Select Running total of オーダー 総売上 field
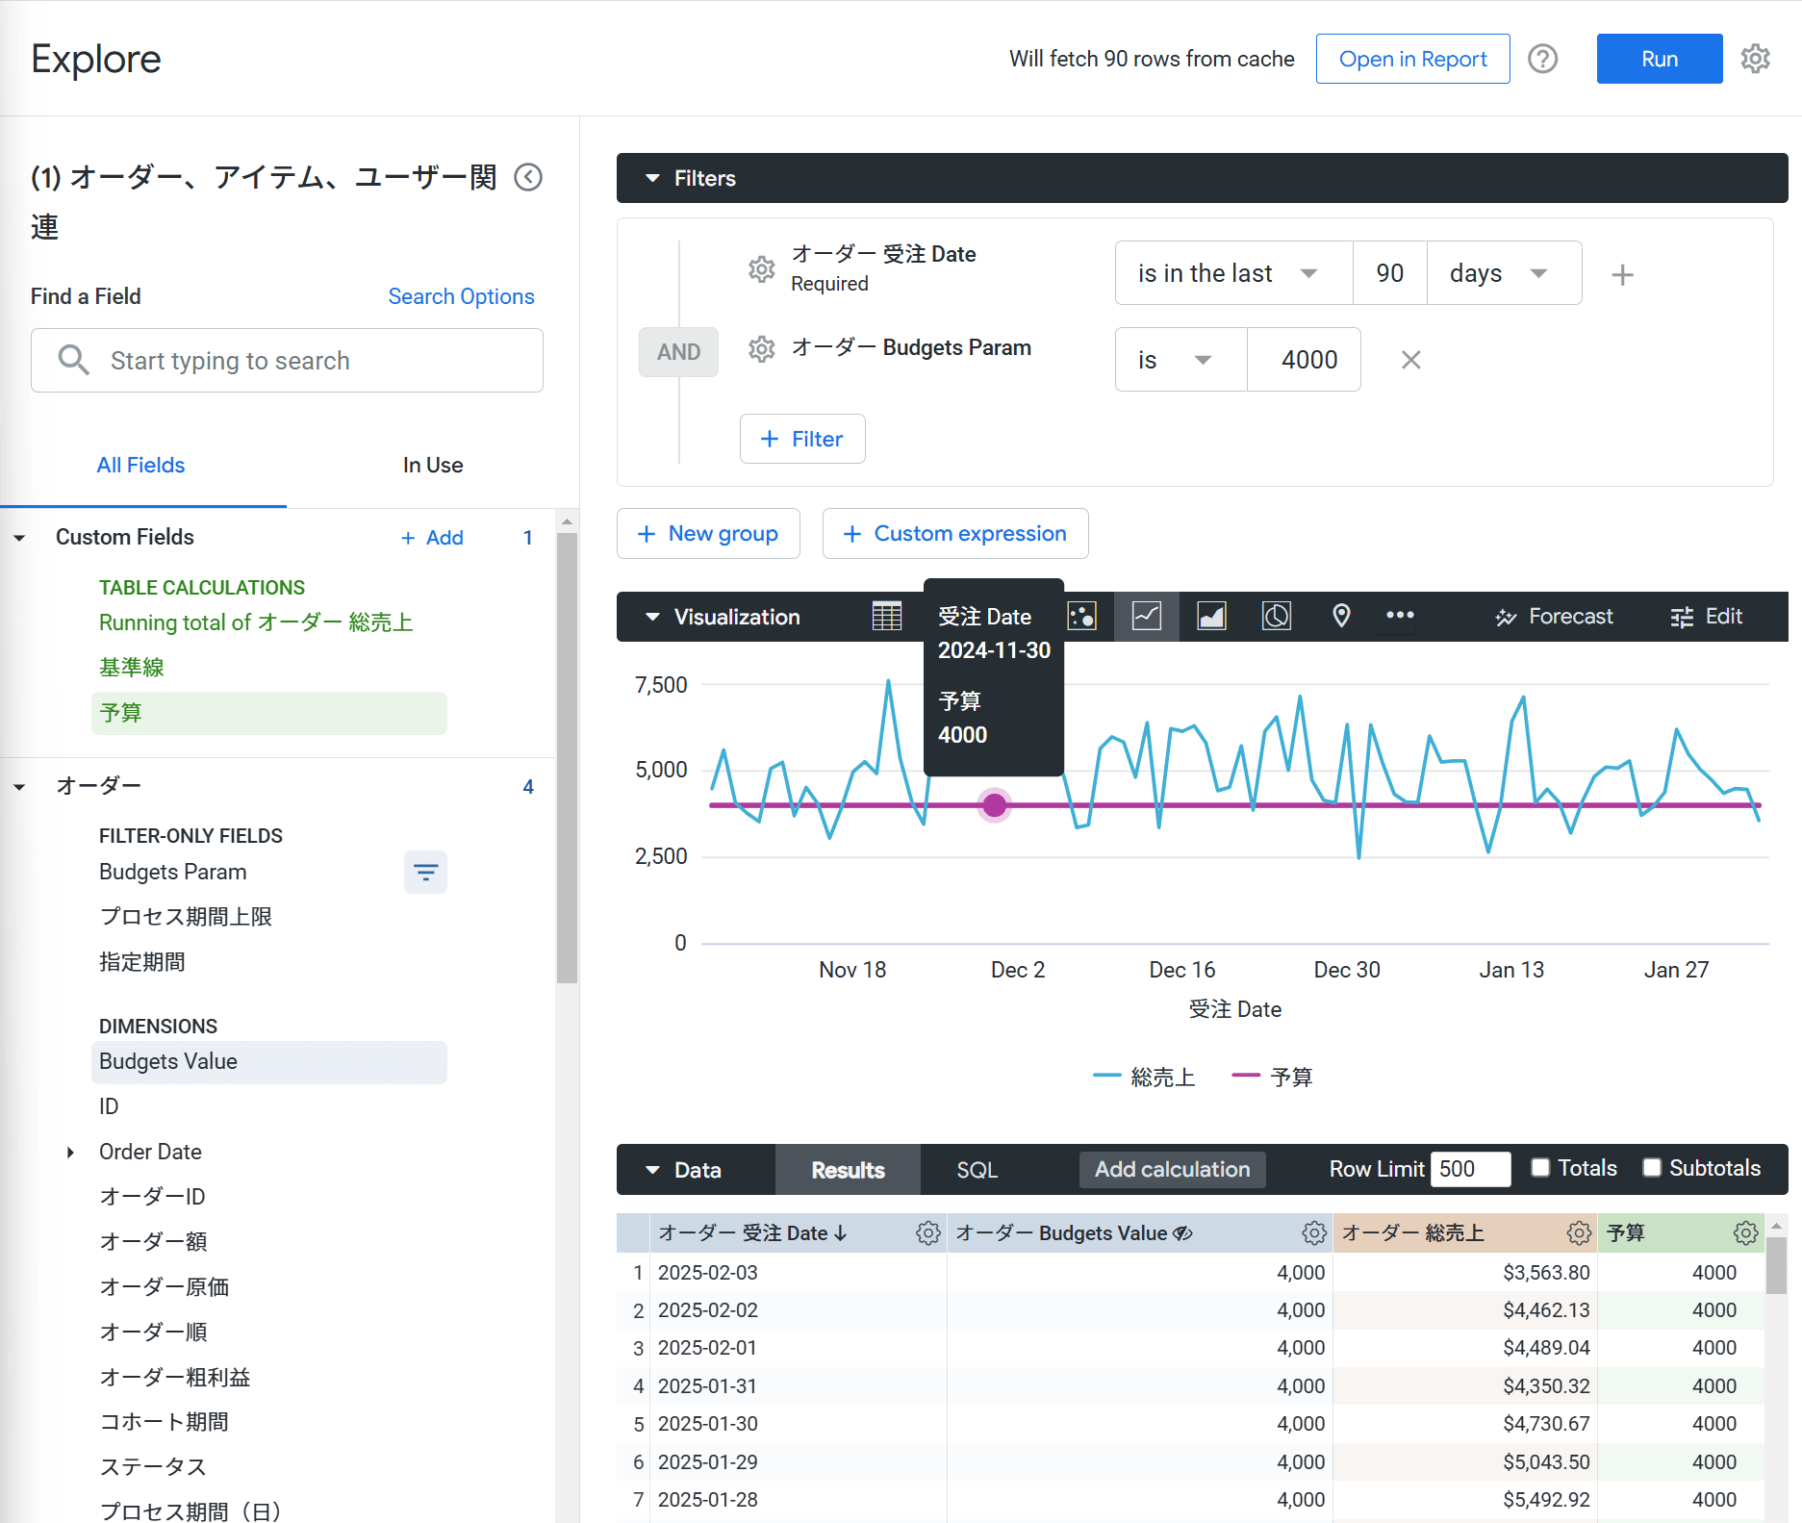 [x=256, y=622]
